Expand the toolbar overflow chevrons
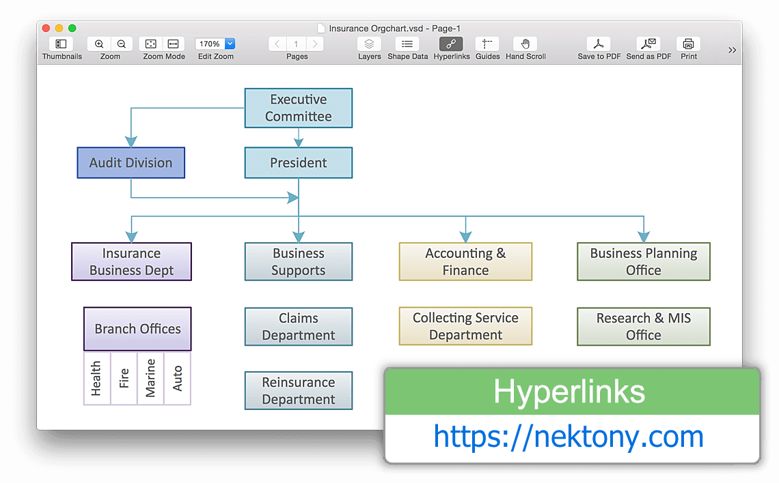This screenshot has width=779, height=483. [732, 50]
